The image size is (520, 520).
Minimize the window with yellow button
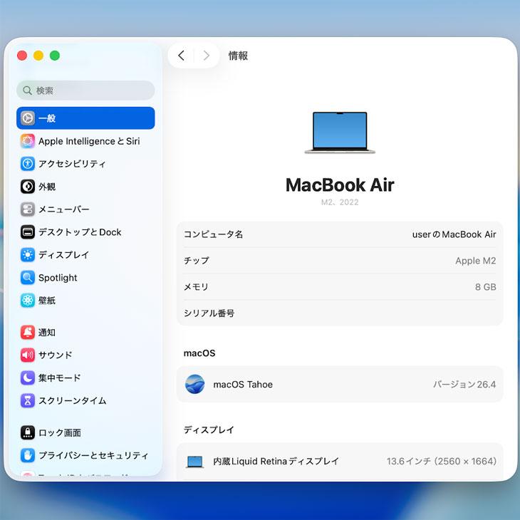(x=38, y=56)
